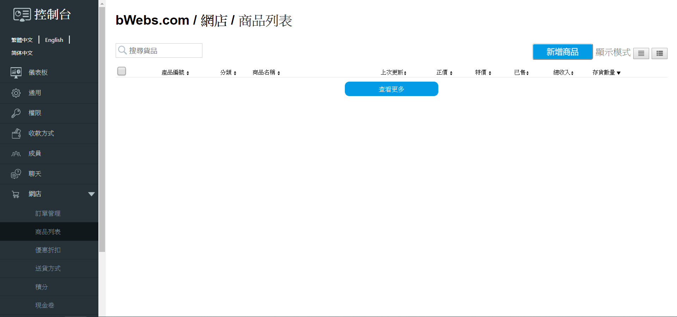Click the 查看更多 button
677x317 pixels.
click(391, 89)
